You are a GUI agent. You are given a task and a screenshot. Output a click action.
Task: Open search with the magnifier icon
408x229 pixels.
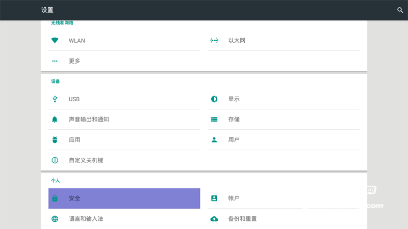click(x=400, y=10)
